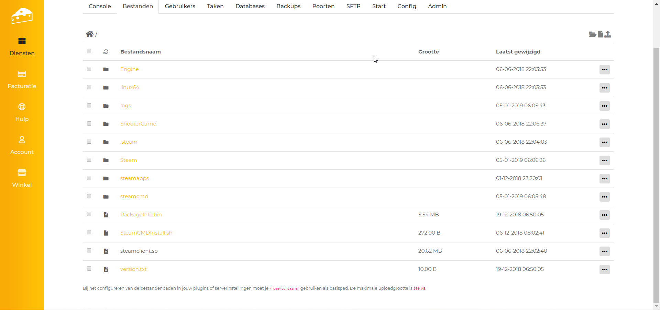
Task: Expand actions menu for logs folder
Action: click(604, 106)
